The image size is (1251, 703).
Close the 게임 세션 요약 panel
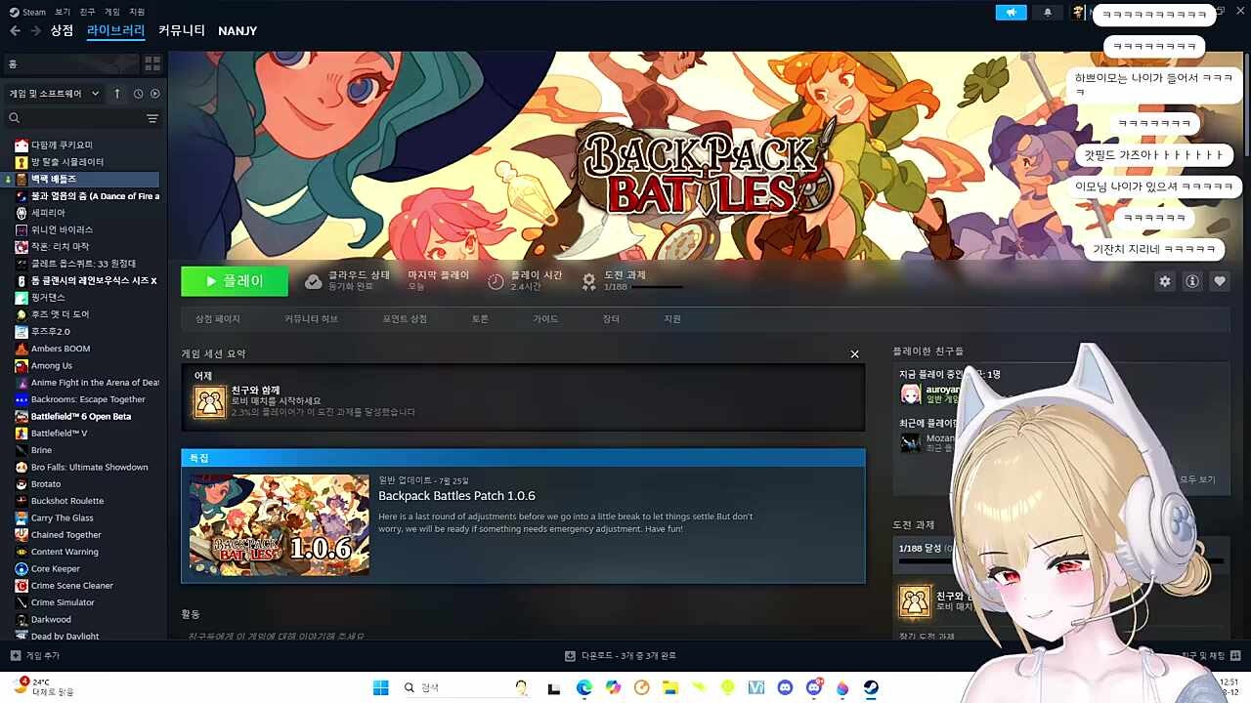click(x=854, y=354)
